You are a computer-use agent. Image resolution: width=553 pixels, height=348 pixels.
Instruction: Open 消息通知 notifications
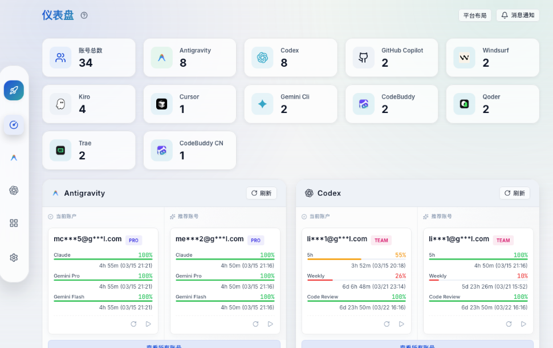coord(518,15)
